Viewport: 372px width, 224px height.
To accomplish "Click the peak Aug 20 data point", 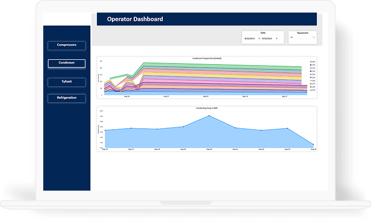I will tap(209, 116).
